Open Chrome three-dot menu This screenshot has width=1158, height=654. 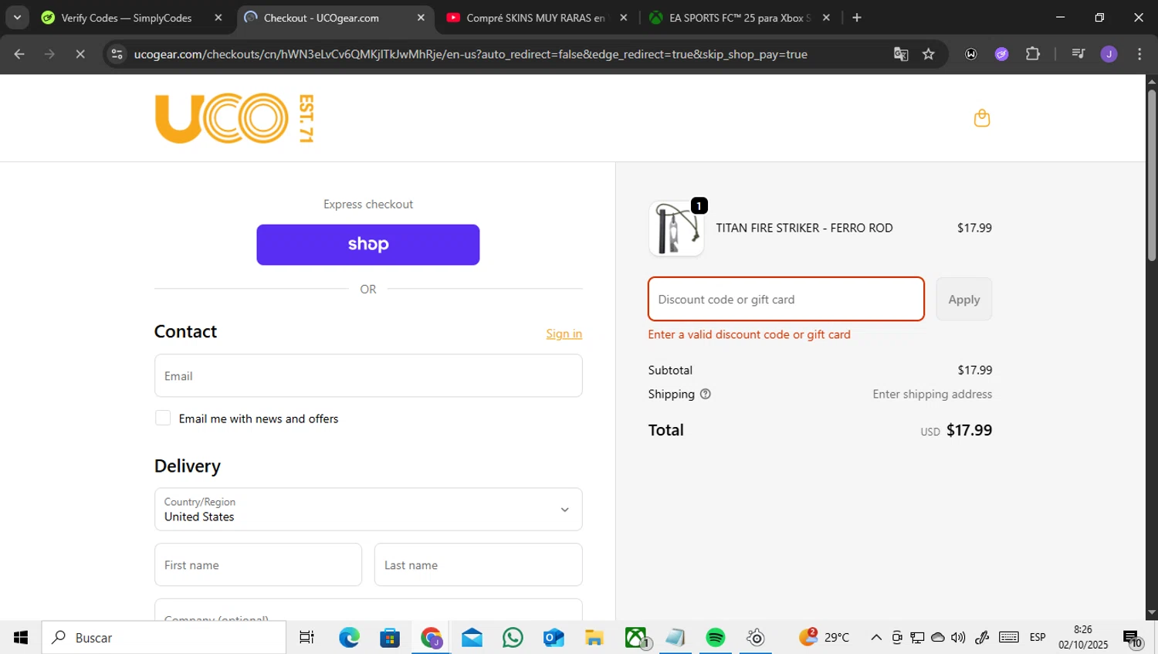click(1139, 54)
